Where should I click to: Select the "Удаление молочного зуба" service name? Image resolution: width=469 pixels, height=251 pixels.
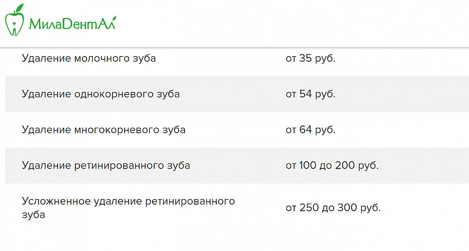coord(89,58)
